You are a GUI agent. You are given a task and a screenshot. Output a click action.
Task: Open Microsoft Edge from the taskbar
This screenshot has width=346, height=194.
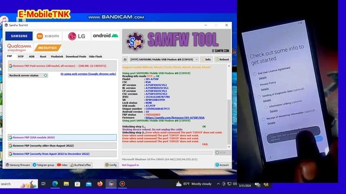pos(55,184)
